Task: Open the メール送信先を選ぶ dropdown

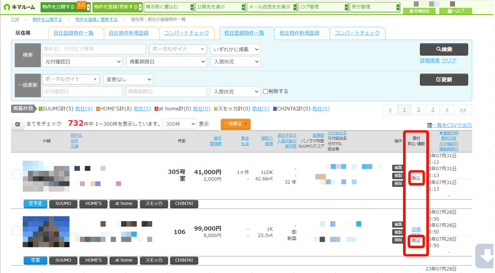Action: click(x=272, y=7)
